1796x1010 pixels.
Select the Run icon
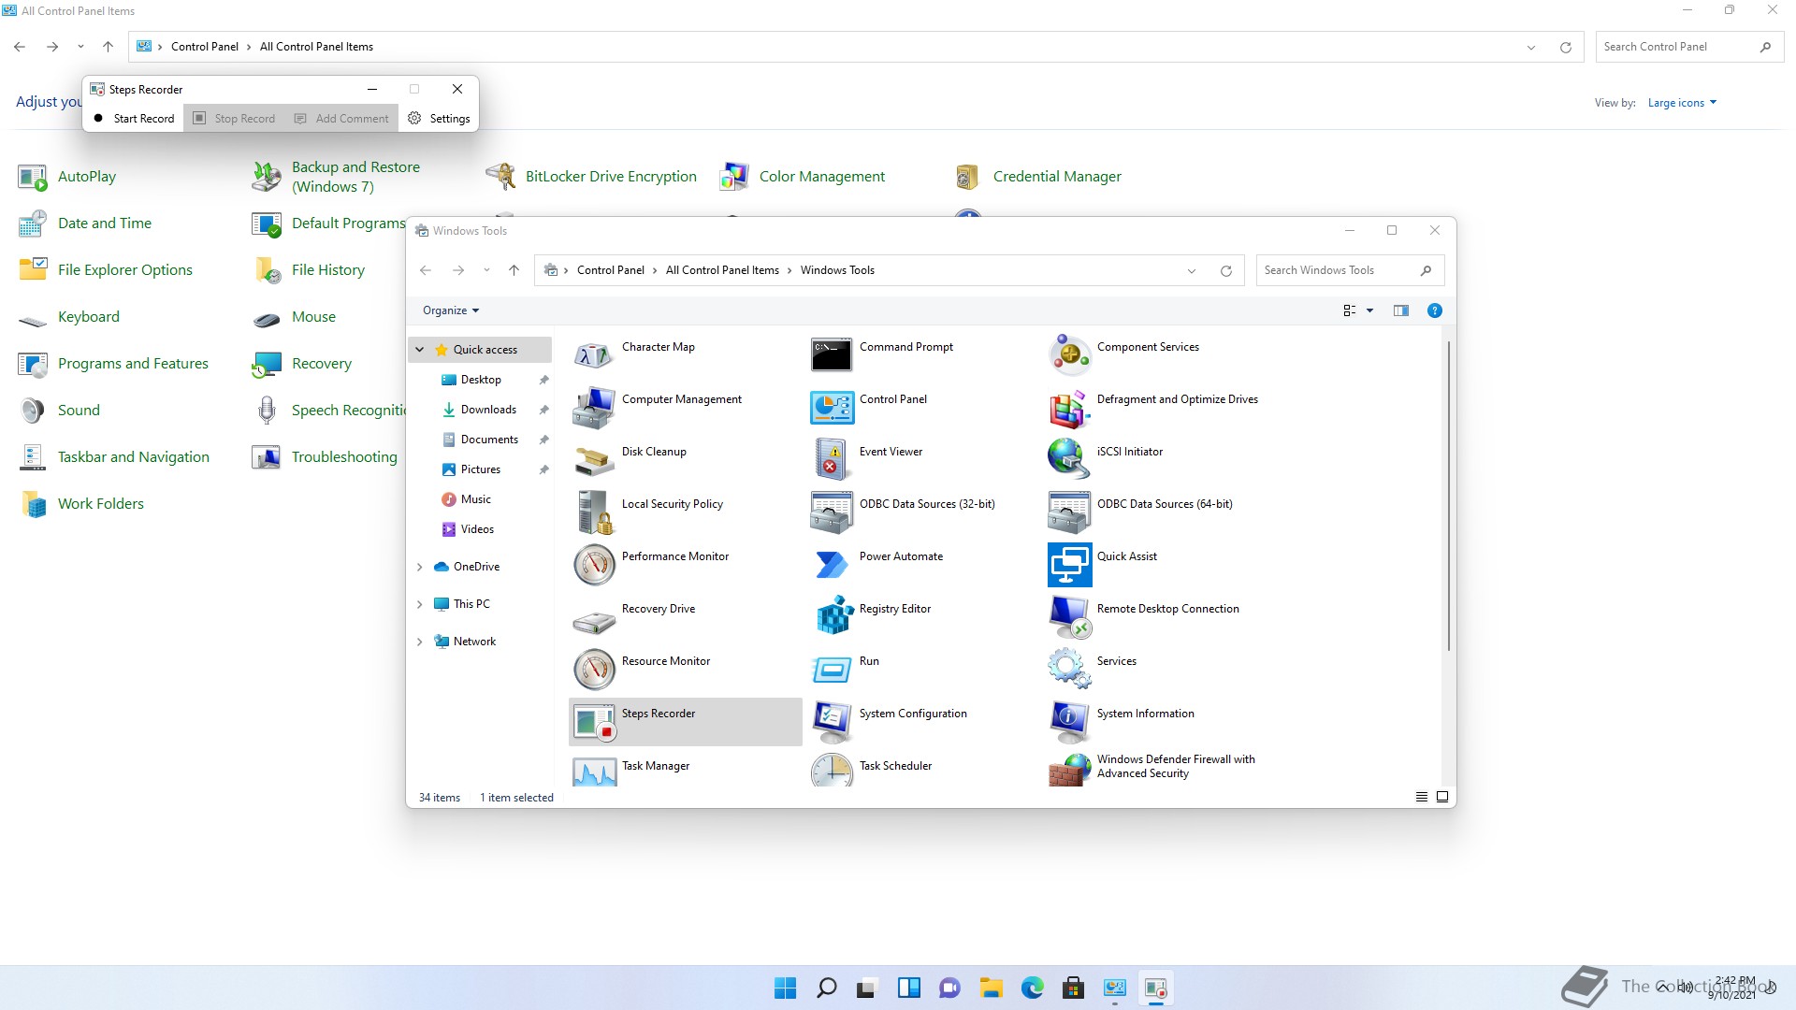point(832,669)
